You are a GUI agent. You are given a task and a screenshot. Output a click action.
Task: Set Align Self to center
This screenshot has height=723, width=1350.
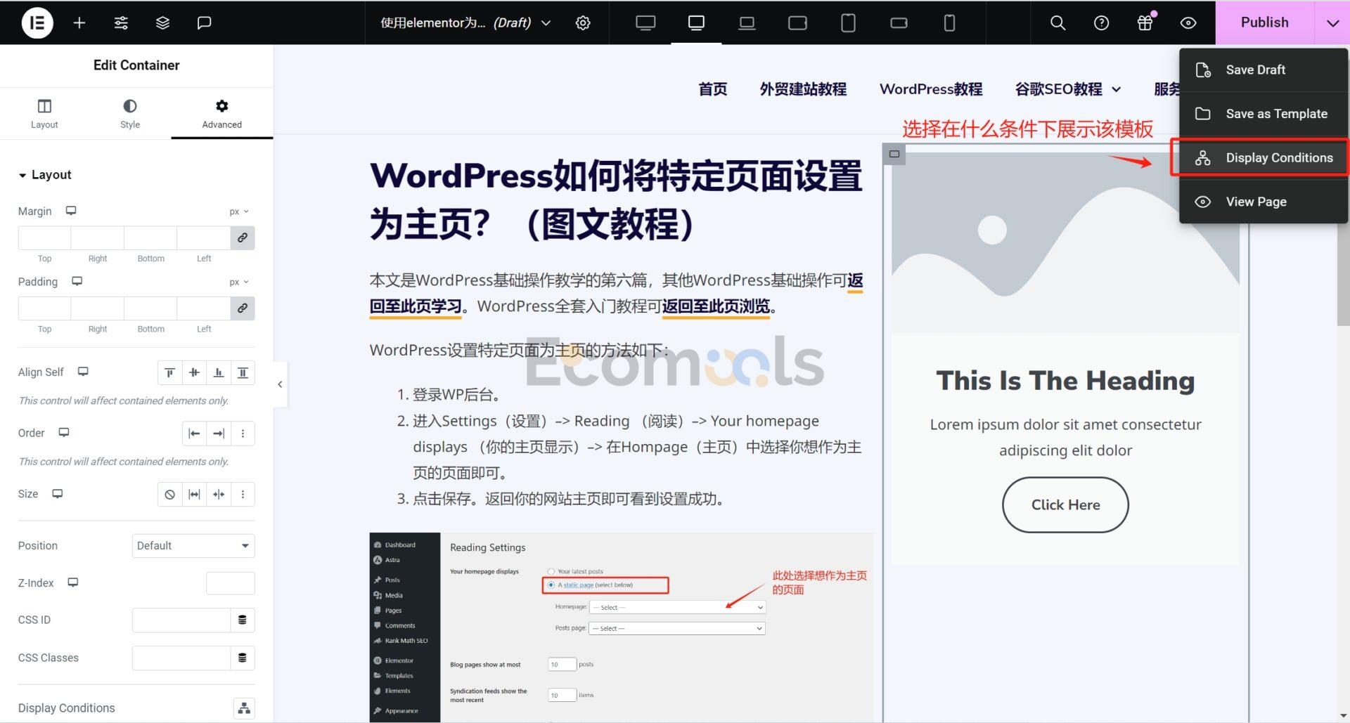[194, 372]
